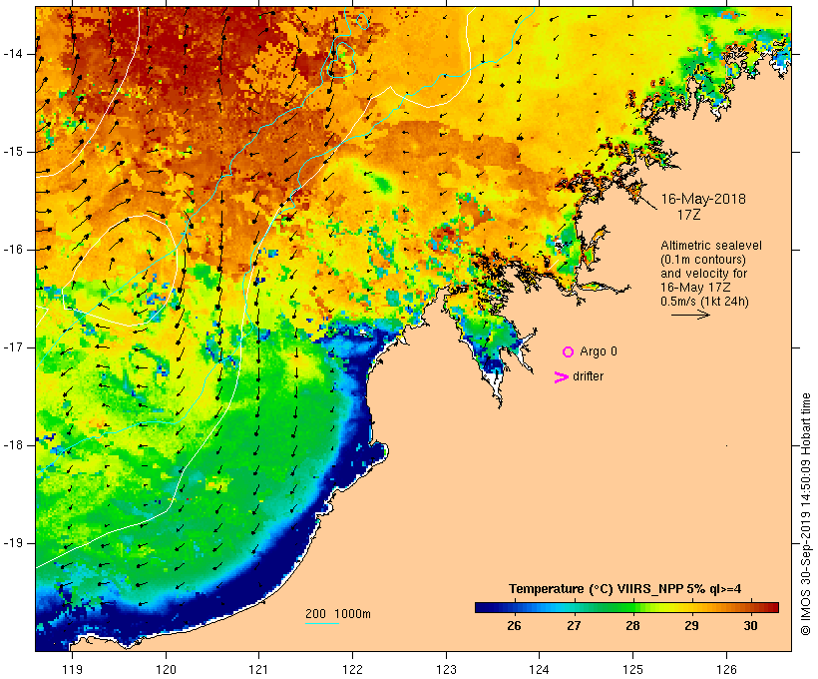The width and height of the screenshot is (818, 679).
Task: Click the latitude label '-14'
Action: 13,54
